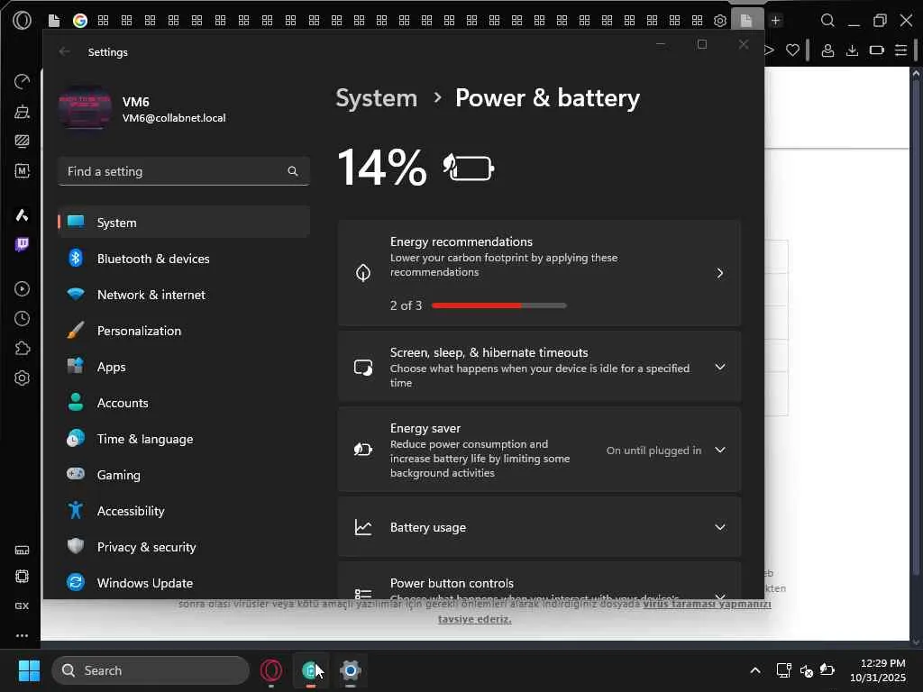Go back with the Settings back arrow

[x=64, y=51]
